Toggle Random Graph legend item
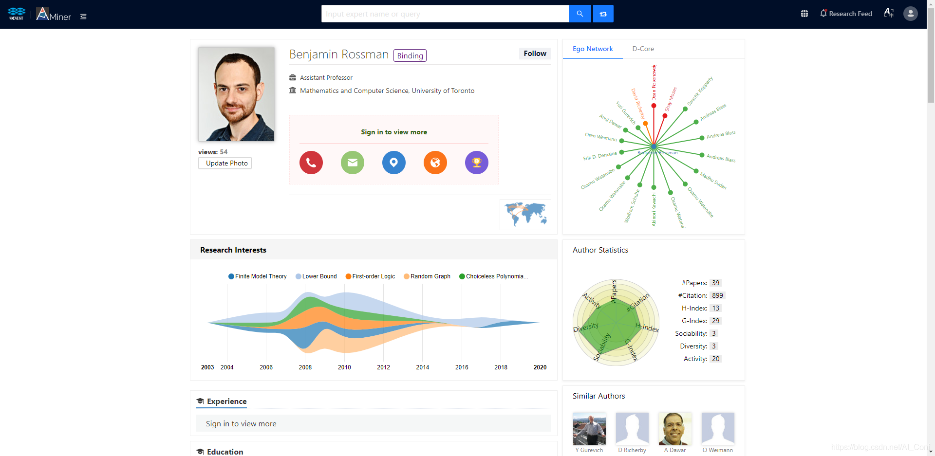 427,276
